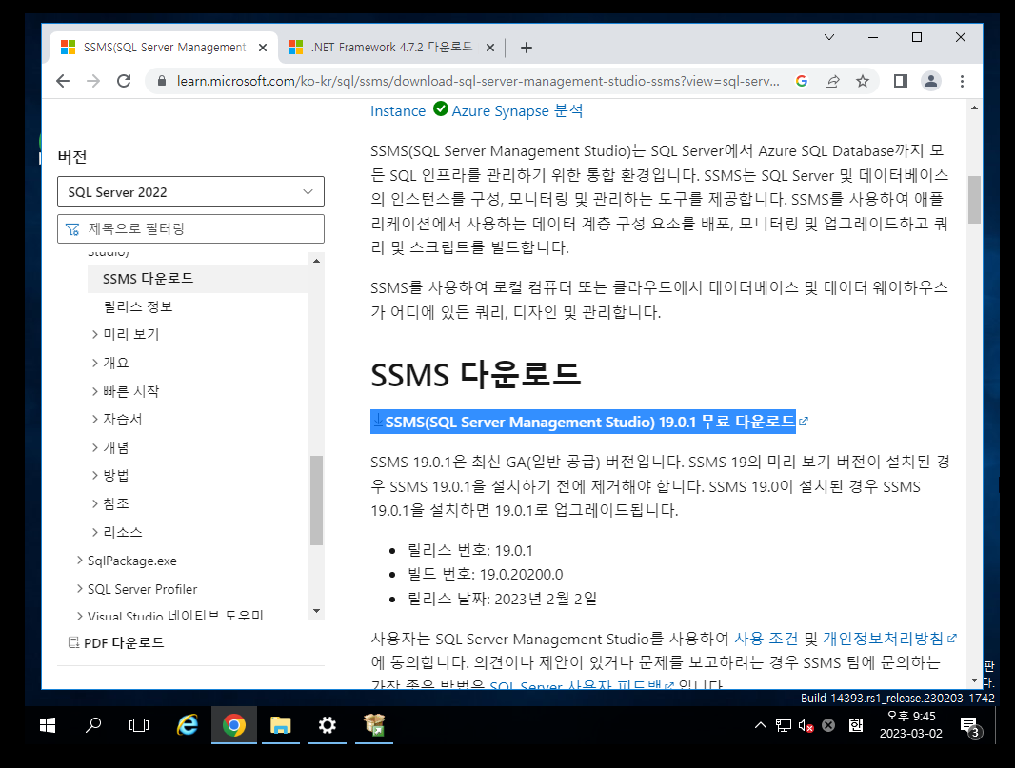
Task: Click the SSMS 다운로드 heading
Action: pos(476,375)
